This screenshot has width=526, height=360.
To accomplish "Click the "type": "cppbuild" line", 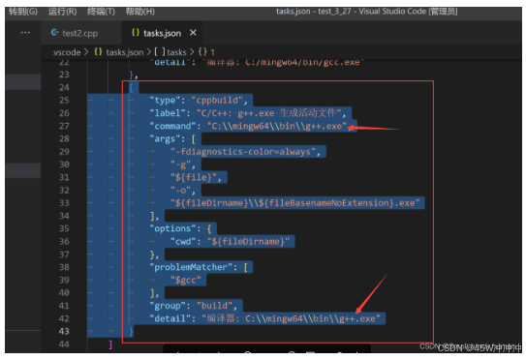I will tap(199, 101).
